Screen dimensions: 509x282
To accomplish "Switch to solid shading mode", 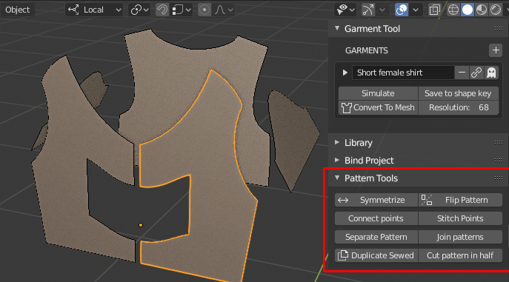I will tap(468, 10).
